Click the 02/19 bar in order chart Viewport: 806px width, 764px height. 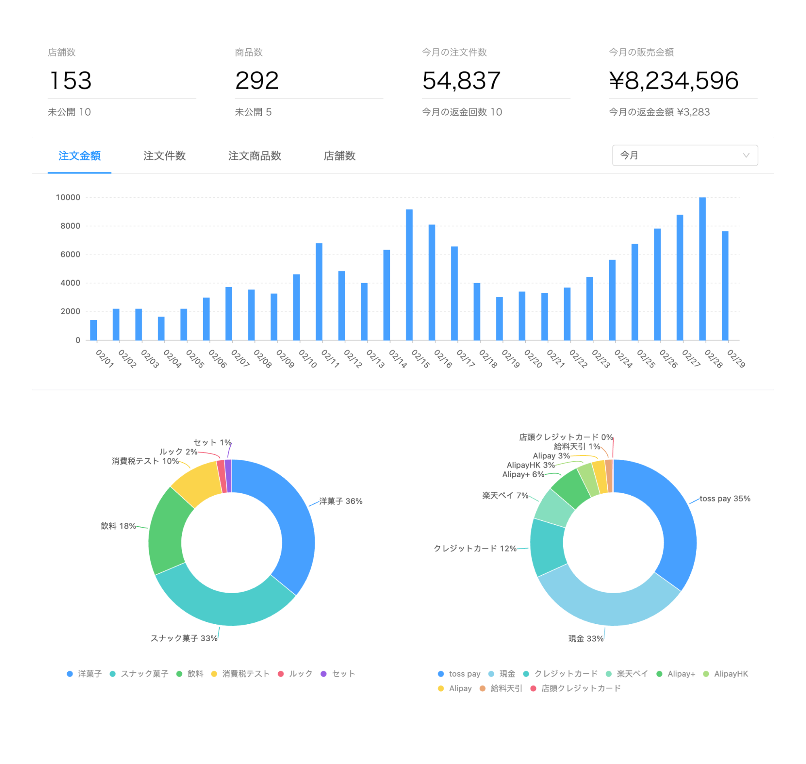[x=499, y=319]
